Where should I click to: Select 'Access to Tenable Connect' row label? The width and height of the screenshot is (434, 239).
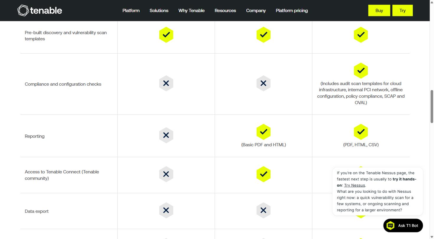click(x=62, y=175)
